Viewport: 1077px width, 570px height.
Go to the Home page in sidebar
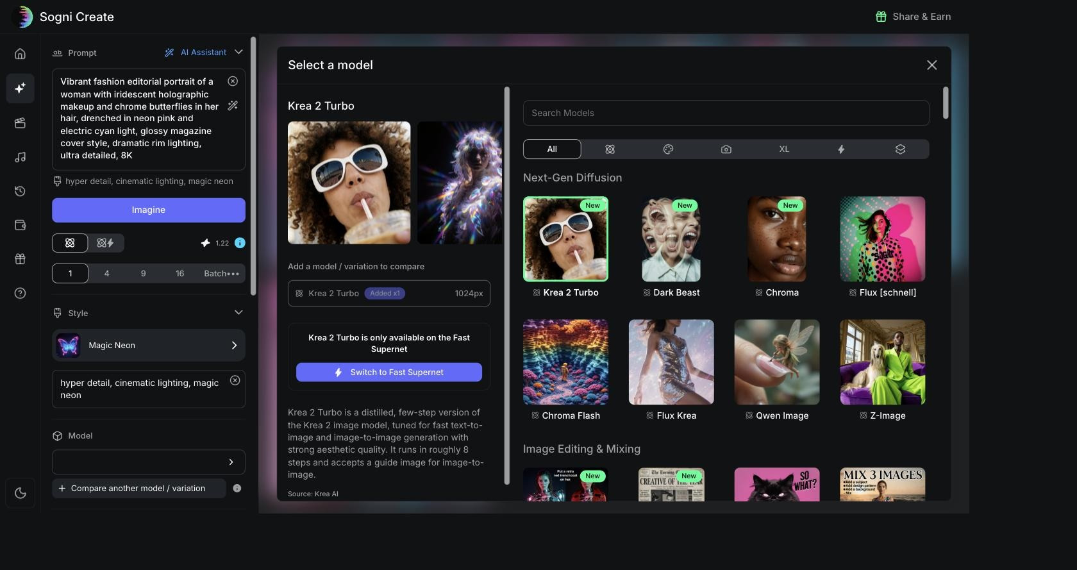(x=20, y=54)
